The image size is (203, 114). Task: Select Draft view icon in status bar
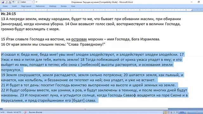pyautogui.click(x=177, y=112)
